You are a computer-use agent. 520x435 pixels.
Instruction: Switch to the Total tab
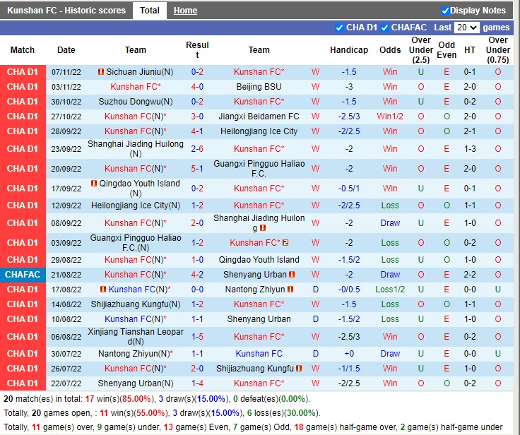(x=149, y=11)
